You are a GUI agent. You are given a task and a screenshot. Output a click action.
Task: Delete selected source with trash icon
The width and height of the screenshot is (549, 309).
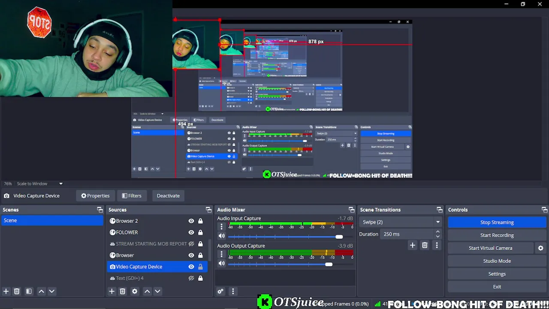[123, 291]
